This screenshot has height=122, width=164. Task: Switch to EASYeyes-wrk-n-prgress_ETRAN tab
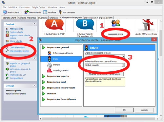98,18
